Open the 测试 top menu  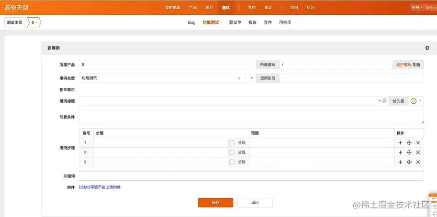(226, 8)
